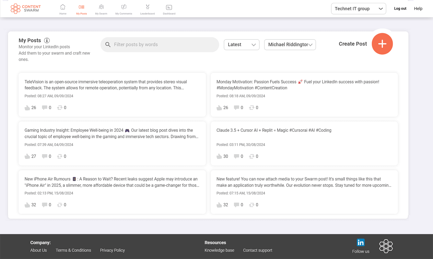The image size is (433, 259).
Task: Open the Monday Motivation post text
Action: pos(298,85)
